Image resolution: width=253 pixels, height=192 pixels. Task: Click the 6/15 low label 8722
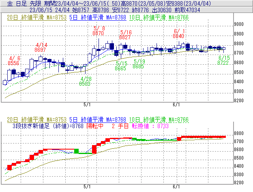[223, 63]
